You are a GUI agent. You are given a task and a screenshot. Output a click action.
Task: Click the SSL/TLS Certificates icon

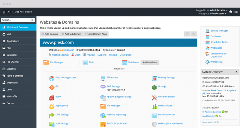coord(103,124)
